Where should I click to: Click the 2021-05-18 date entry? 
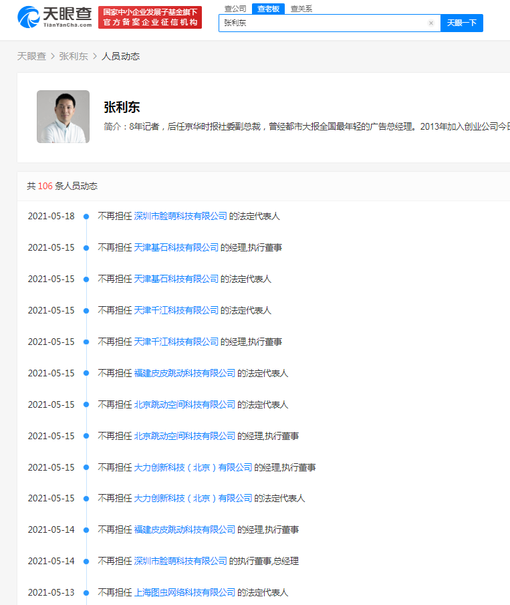point(51,216)
